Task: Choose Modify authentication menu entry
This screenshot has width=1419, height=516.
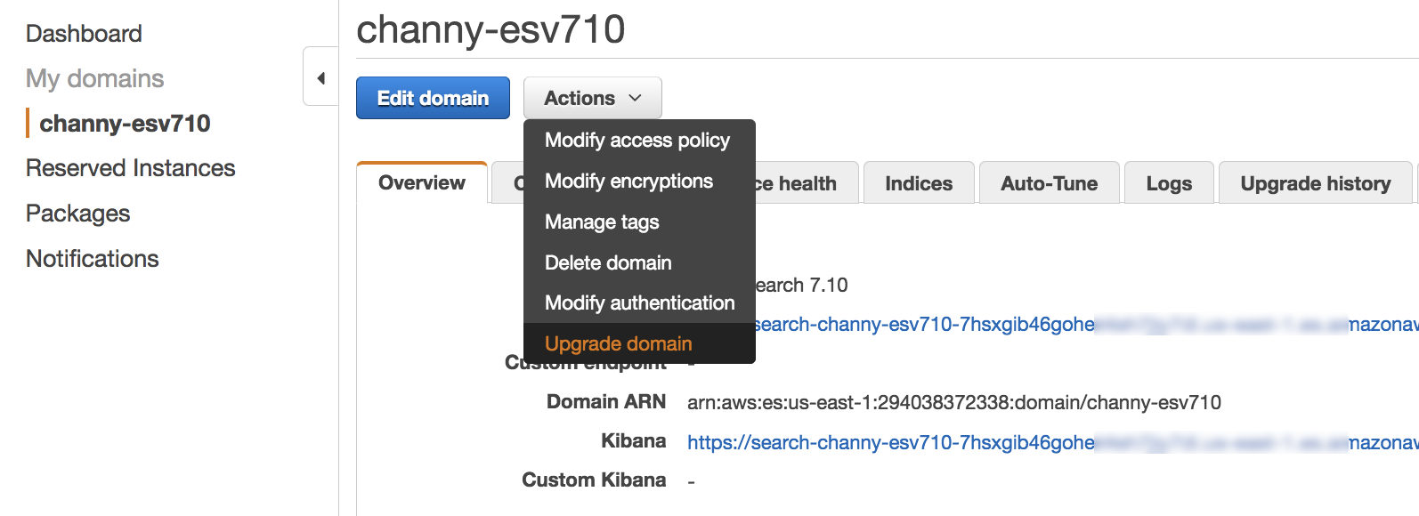Action: [639, 303]
